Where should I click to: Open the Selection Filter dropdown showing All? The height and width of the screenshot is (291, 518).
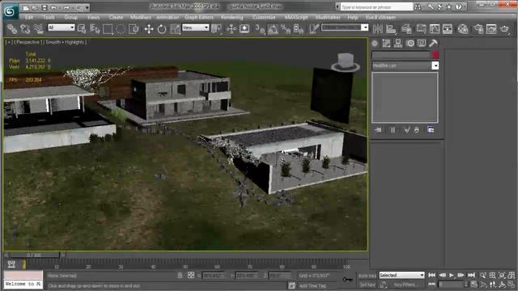tap(62, 27)
